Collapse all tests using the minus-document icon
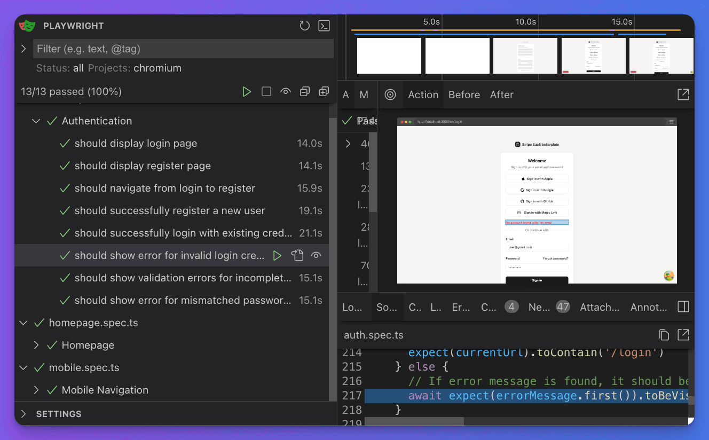 pyautogui.click(x=304, y=91)
